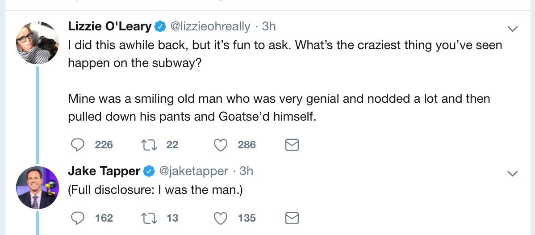The image size is (535, 235).
Task: Click Lizzie O'Leary's verified badge
Action: tap(159, 27)
